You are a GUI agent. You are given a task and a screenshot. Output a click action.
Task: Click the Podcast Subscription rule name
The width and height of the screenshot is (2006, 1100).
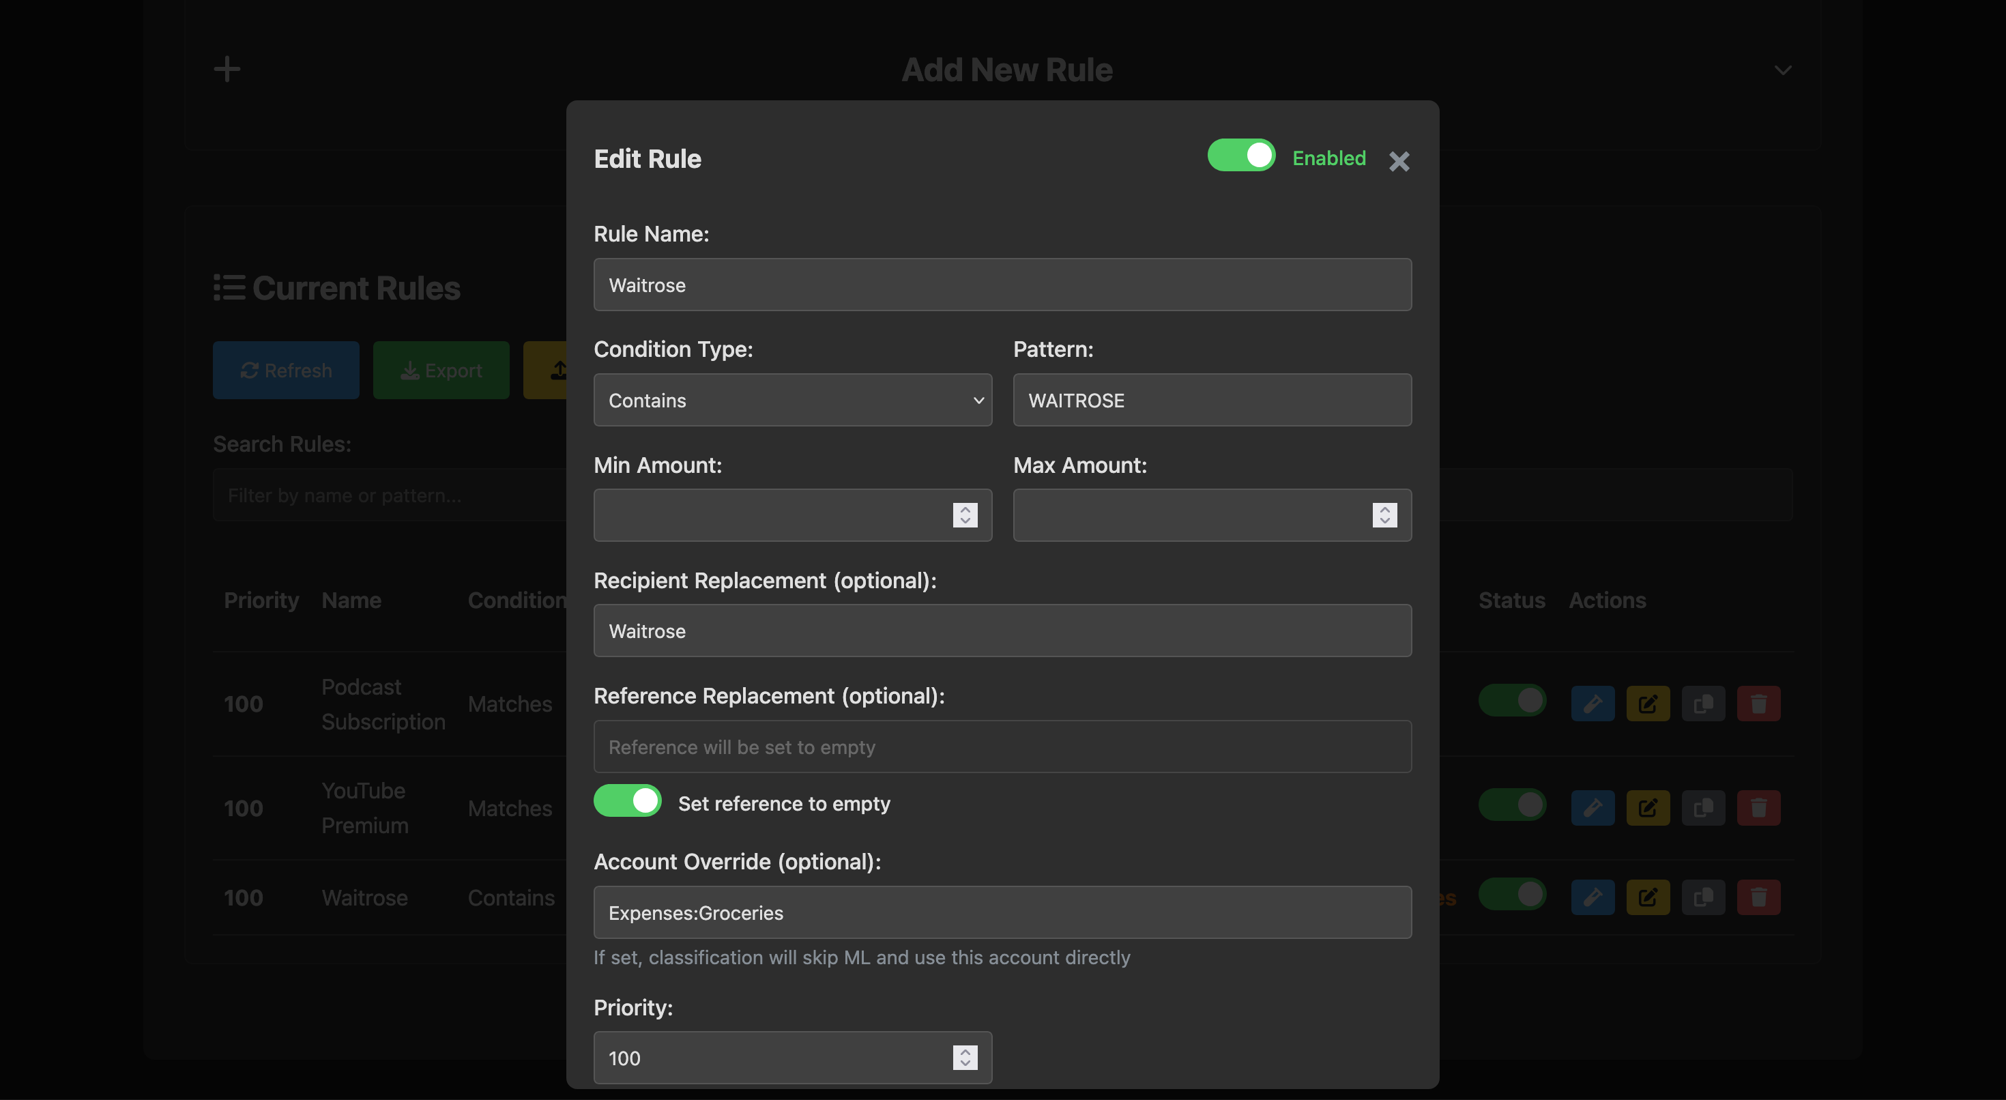point(383,704)
